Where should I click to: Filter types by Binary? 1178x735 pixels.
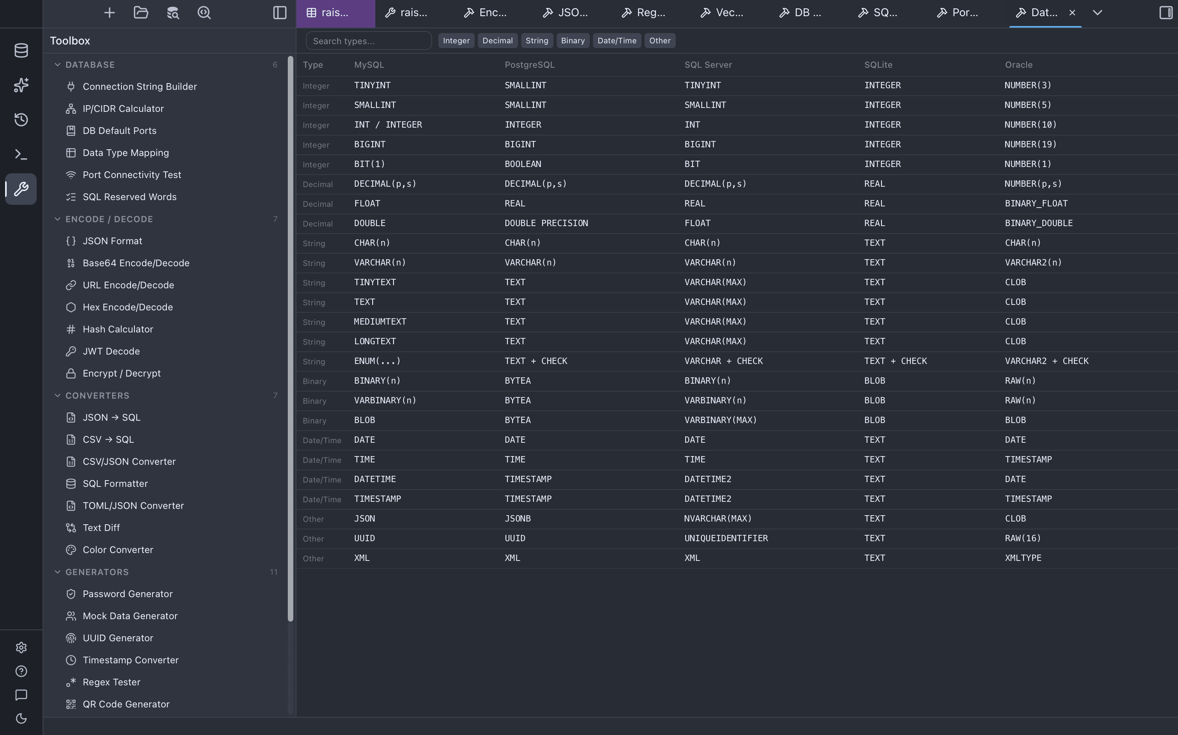[573, 41]
